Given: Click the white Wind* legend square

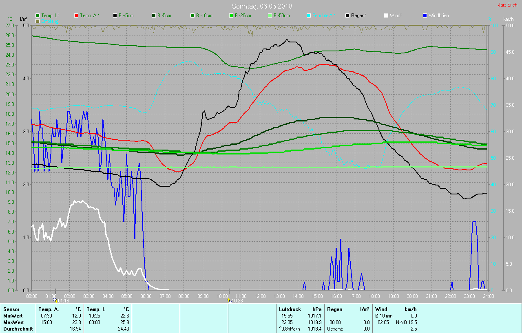Looking at the screenshot, I should (x=387, y=15).
